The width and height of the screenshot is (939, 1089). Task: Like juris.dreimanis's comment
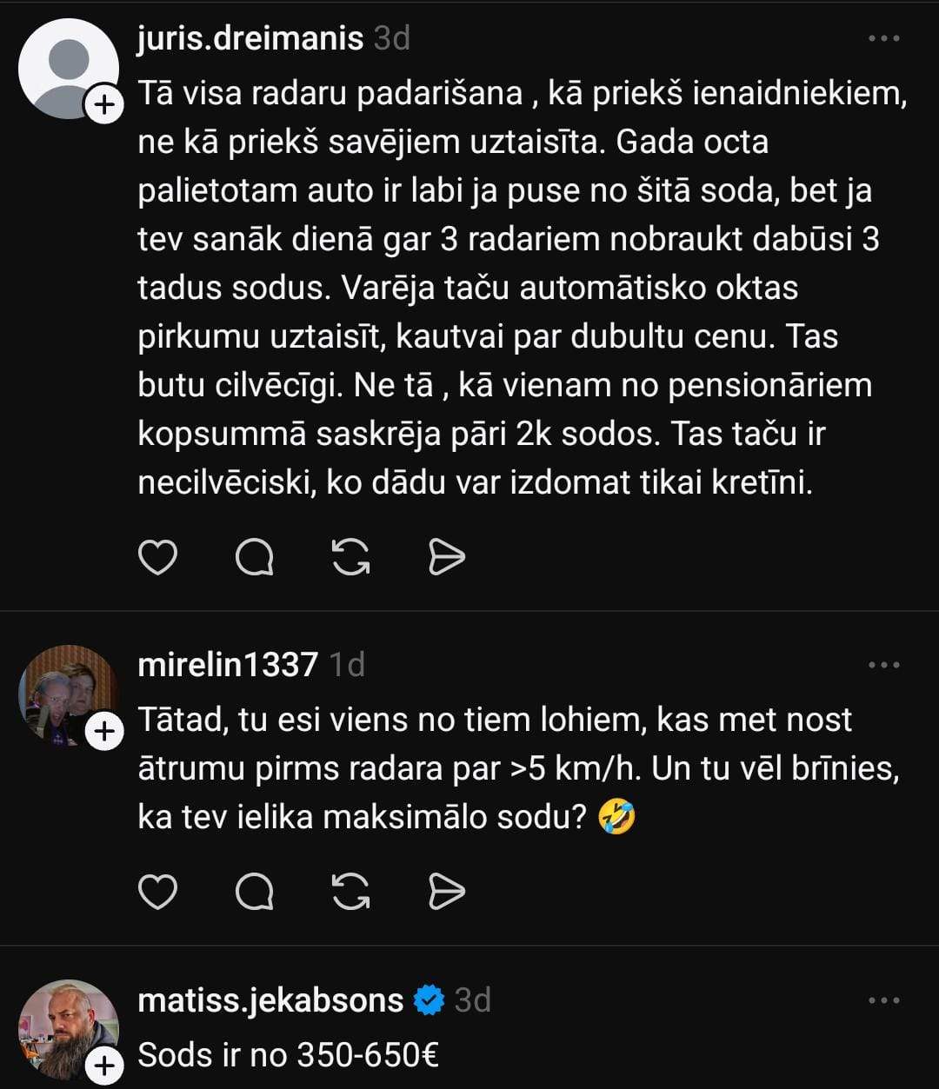[x=157, y=557]
